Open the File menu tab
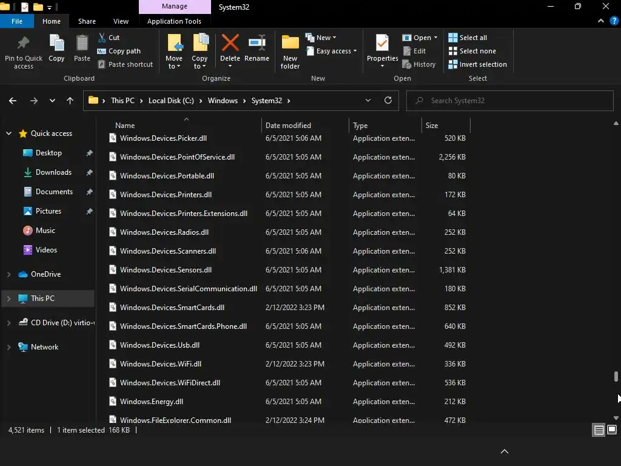 click(16, 21)
